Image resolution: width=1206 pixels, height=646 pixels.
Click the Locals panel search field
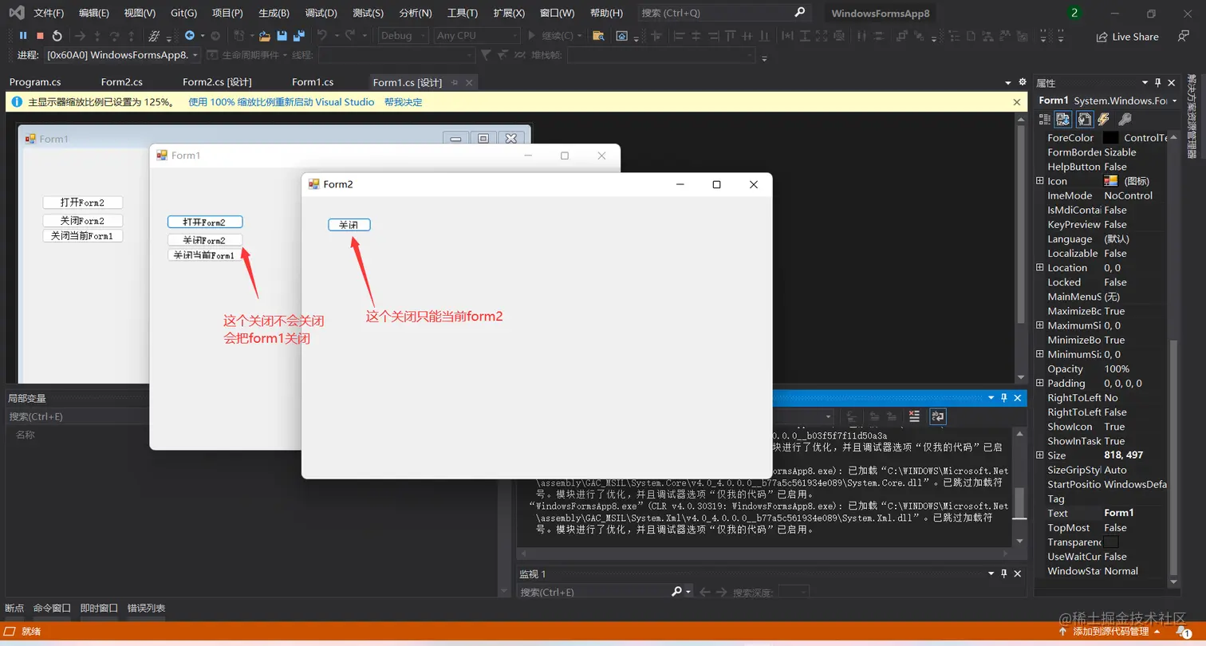[77, 416]
